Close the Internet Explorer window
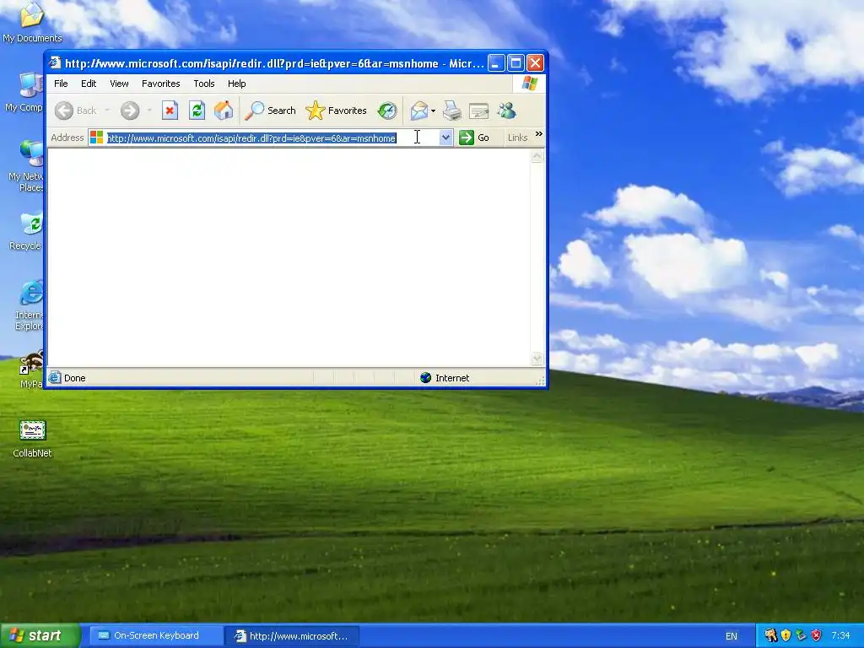Image resolution: width=864 pixels, height=648 pixels. 535,62
